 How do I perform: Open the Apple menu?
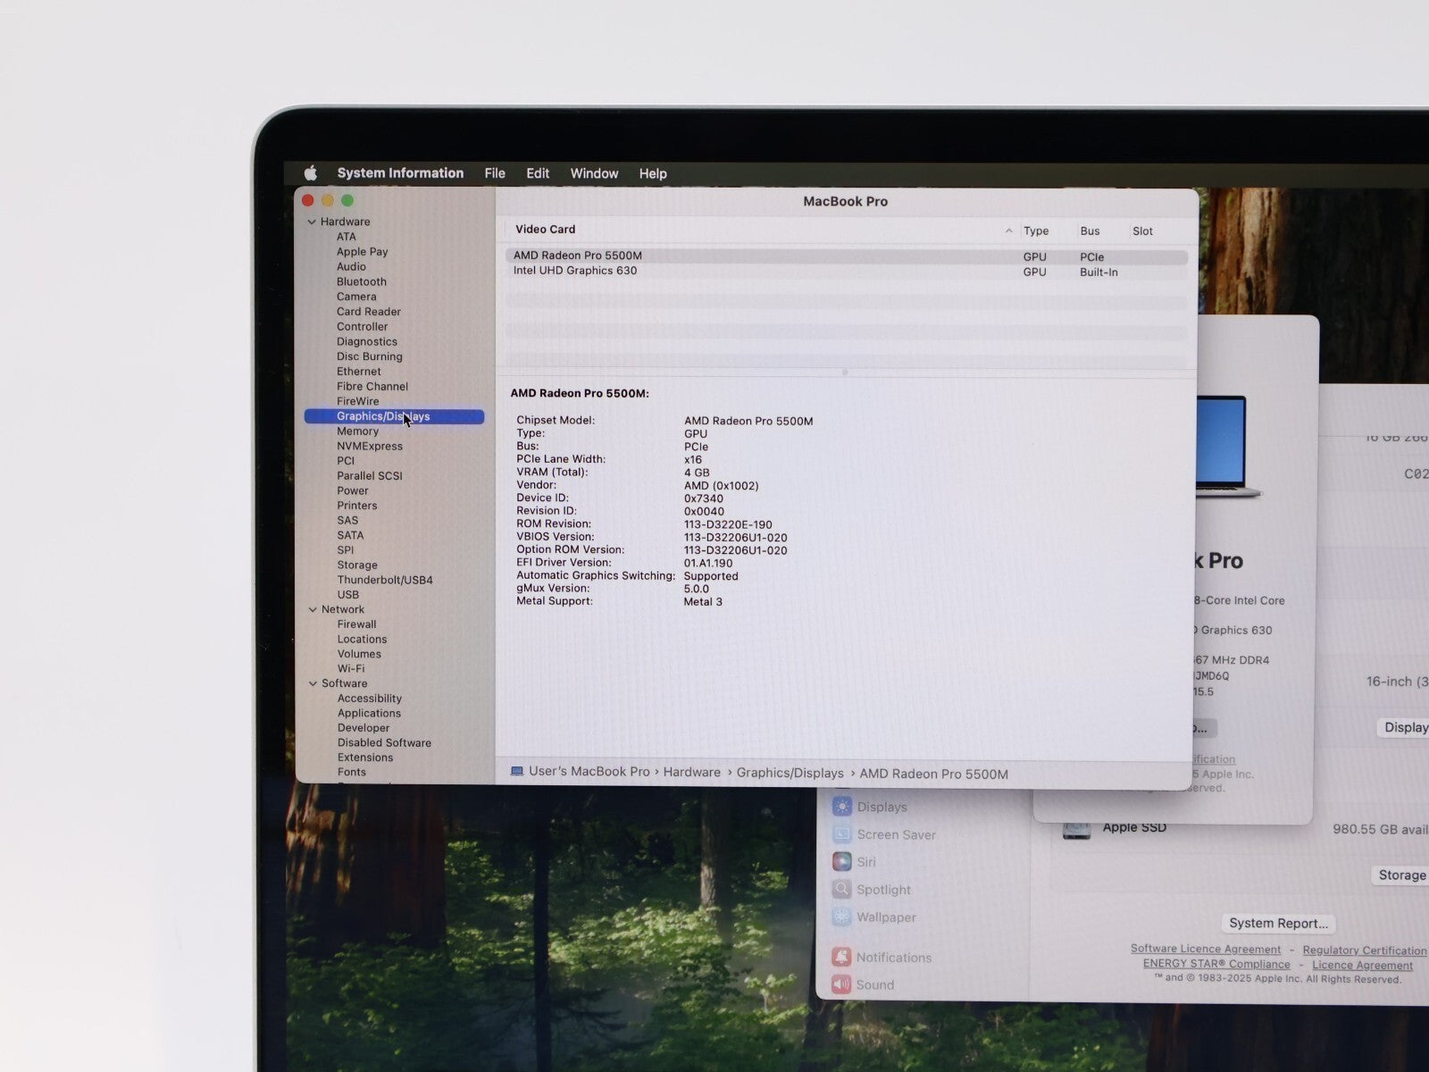[x=311, y=173]
